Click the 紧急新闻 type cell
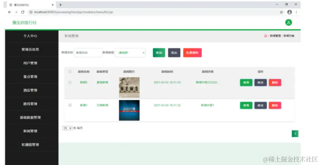 coord(102,82)
